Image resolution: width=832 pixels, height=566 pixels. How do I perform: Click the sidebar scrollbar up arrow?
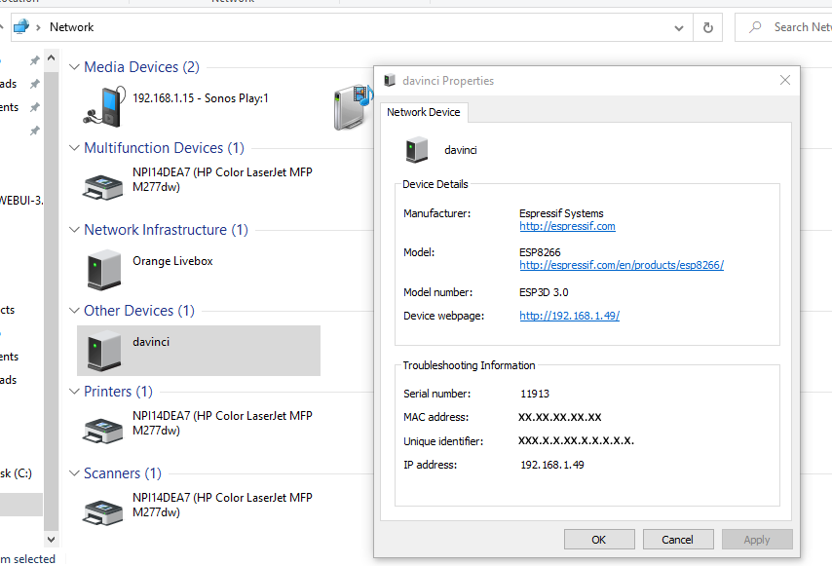click(51, 57)
